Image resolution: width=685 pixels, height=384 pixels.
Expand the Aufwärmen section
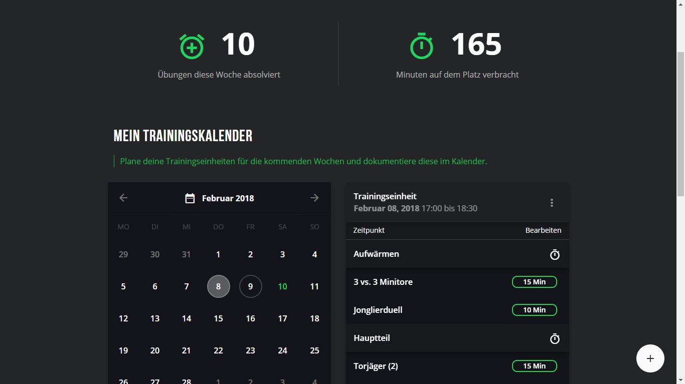click(x=376, y=254)
